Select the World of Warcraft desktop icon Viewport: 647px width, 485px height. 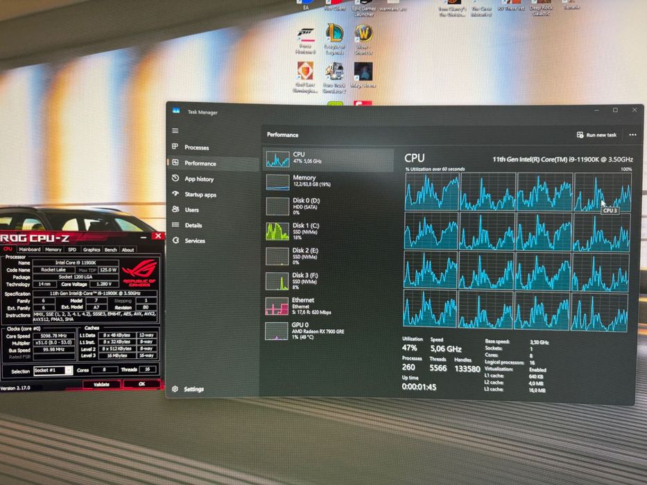point(363,39)
